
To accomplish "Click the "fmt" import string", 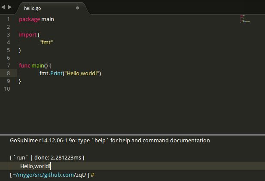I will coord(46,42).
